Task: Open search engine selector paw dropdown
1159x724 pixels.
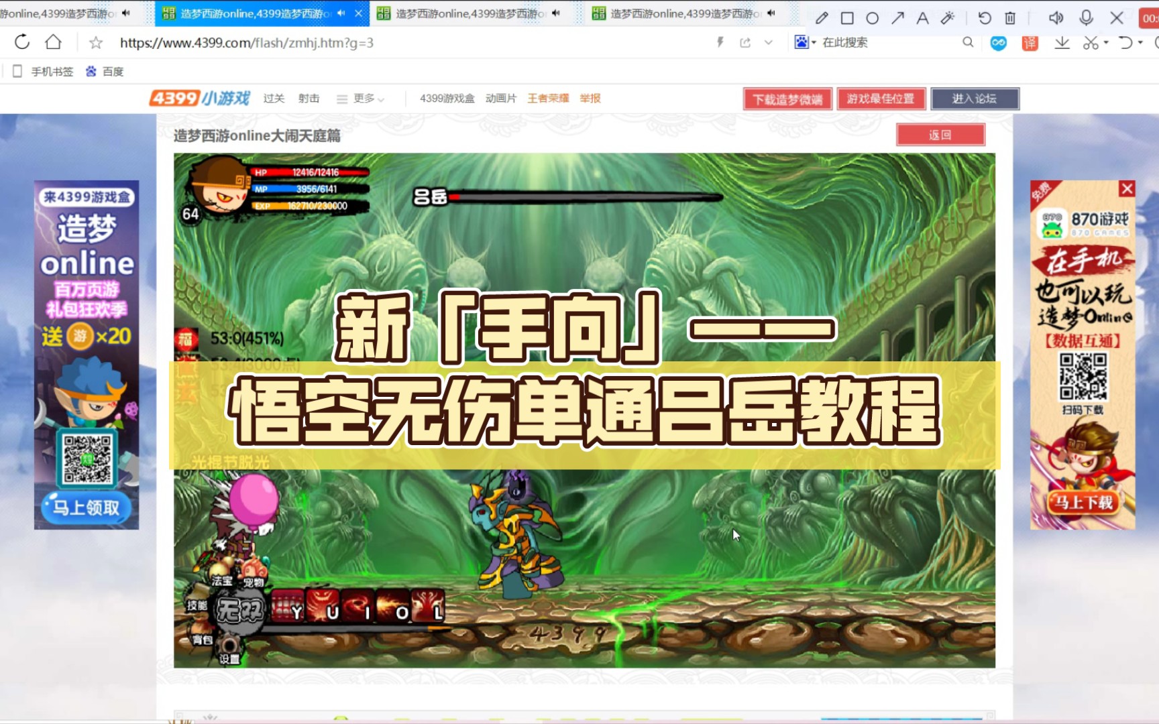Action: 805,42
